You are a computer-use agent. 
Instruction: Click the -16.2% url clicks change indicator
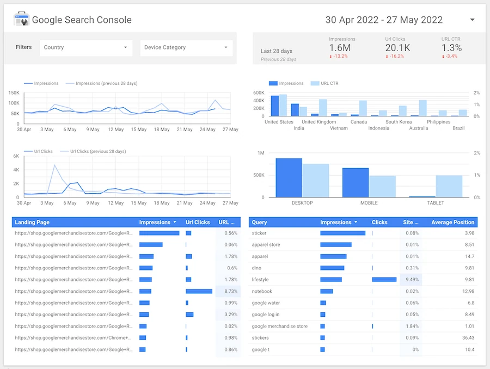[395, 56]
